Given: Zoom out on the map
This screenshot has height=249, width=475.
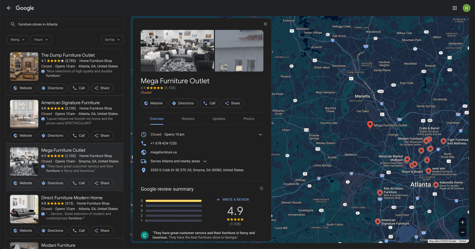Looking at the screenshot, I should point(463,232).
